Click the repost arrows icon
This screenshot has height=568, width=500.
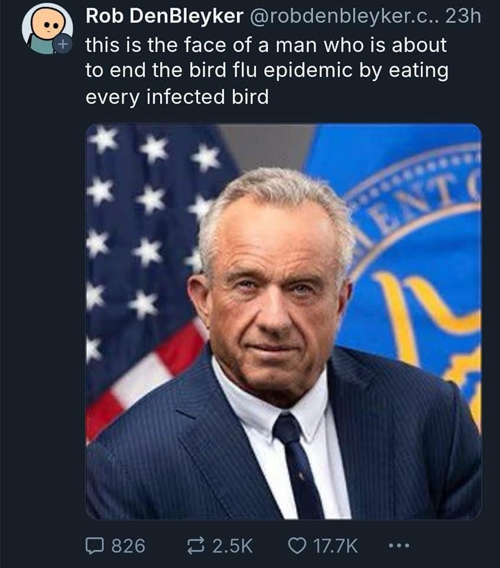point(196,546)
